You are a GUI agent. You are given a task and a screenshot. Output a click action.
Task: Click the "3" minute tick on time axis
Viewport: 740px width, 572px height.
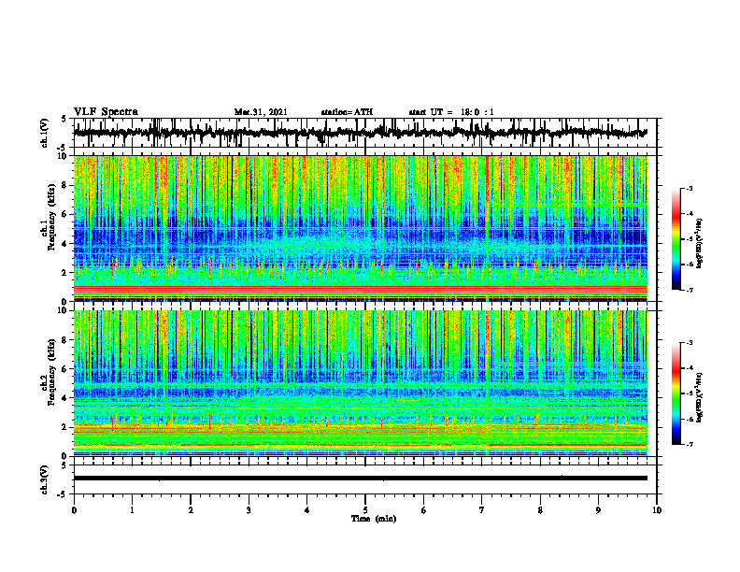tap(249, 510)
